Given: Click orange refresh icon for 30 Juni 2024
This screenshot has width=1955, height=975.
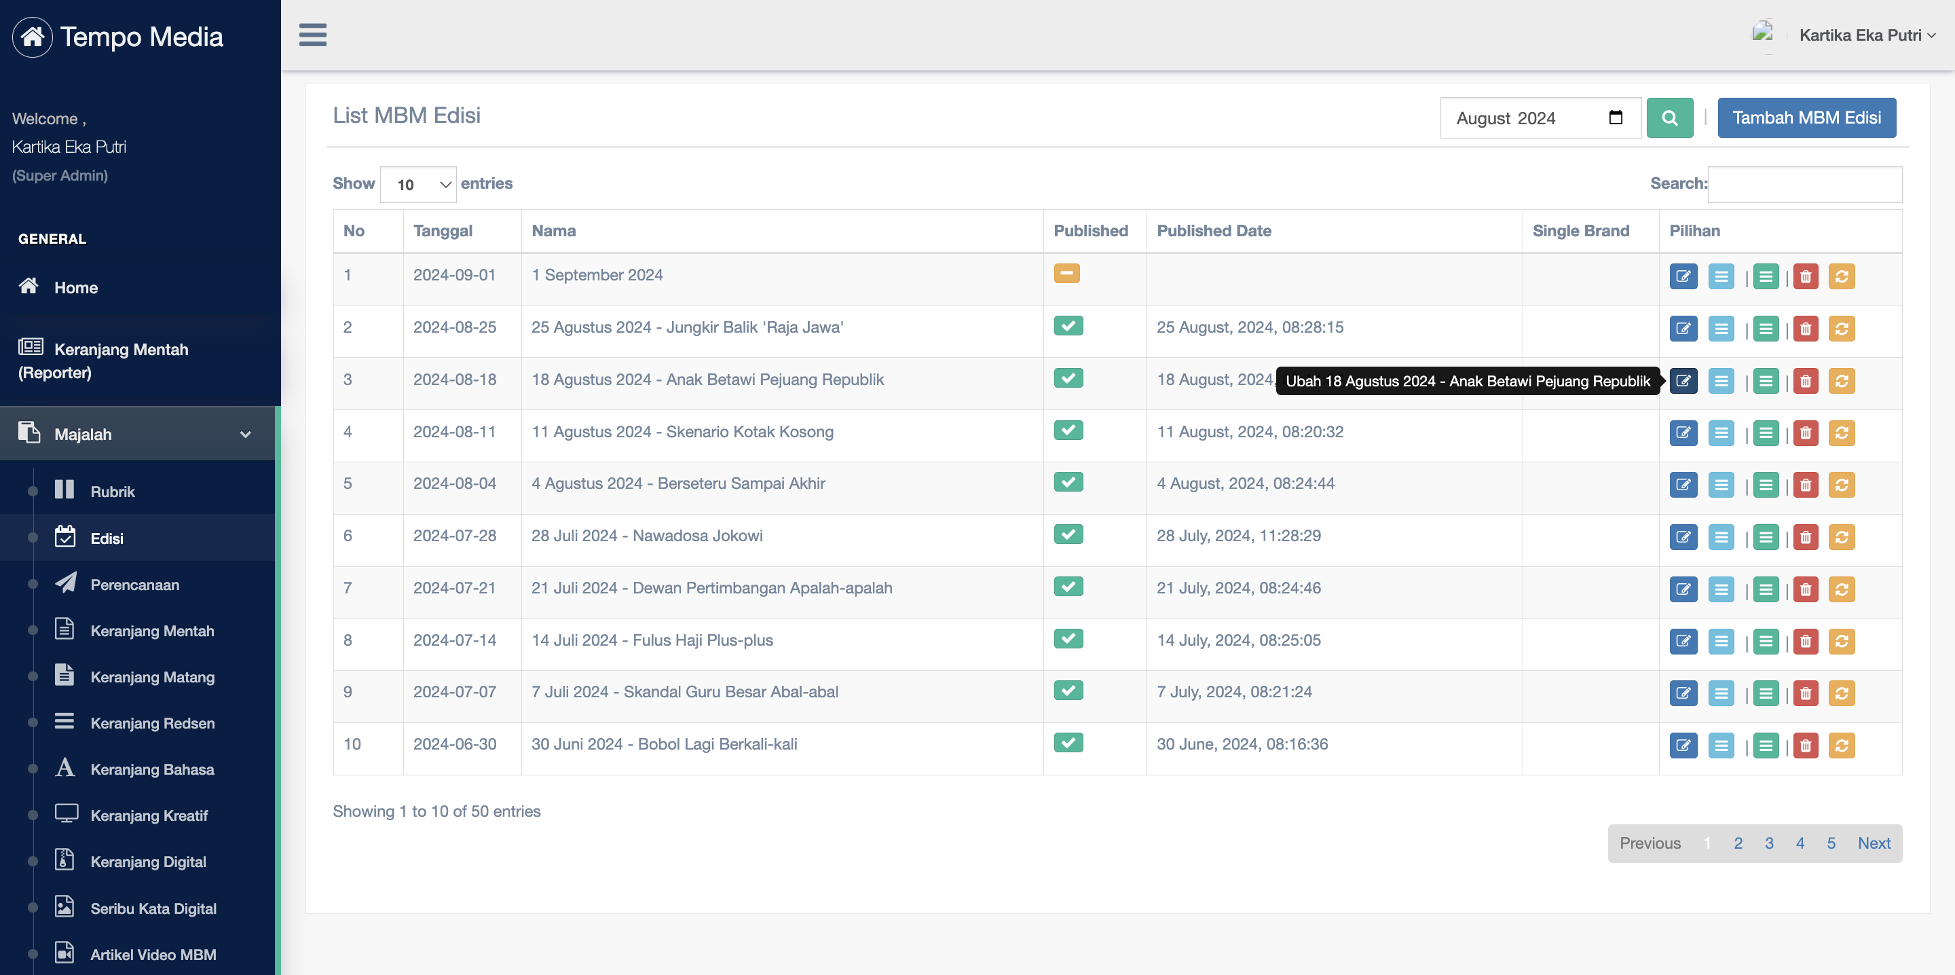Looking at the screenshot, I should coord(1840,746).
